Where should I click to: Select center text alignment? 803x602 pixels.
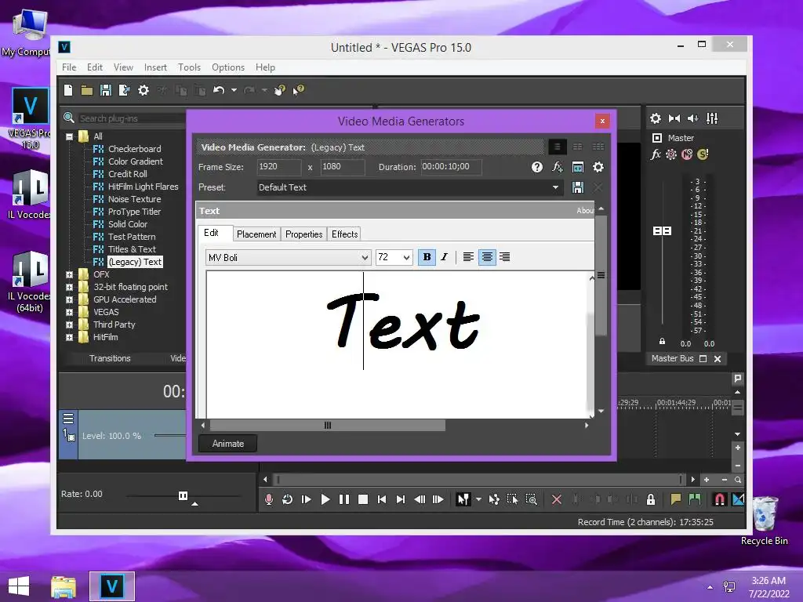point(487,257)
